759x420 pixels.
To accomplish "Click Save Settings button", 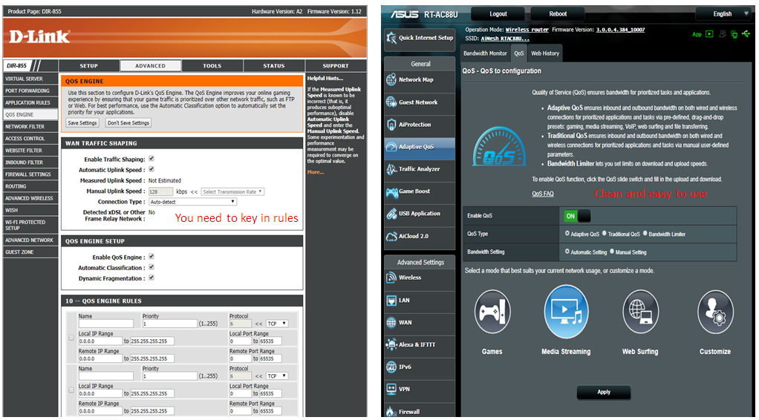I will [82, 123].
